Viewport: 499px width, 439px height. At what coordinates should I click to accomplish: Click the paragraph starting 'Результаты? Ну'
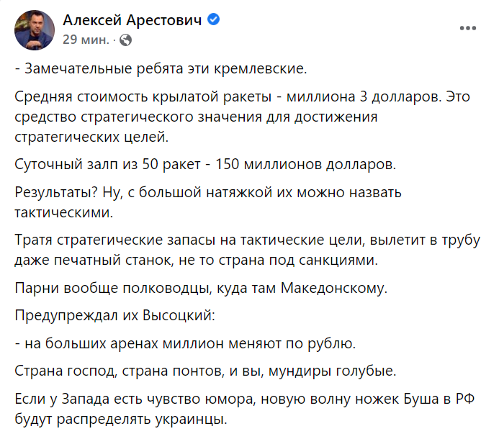208,202
